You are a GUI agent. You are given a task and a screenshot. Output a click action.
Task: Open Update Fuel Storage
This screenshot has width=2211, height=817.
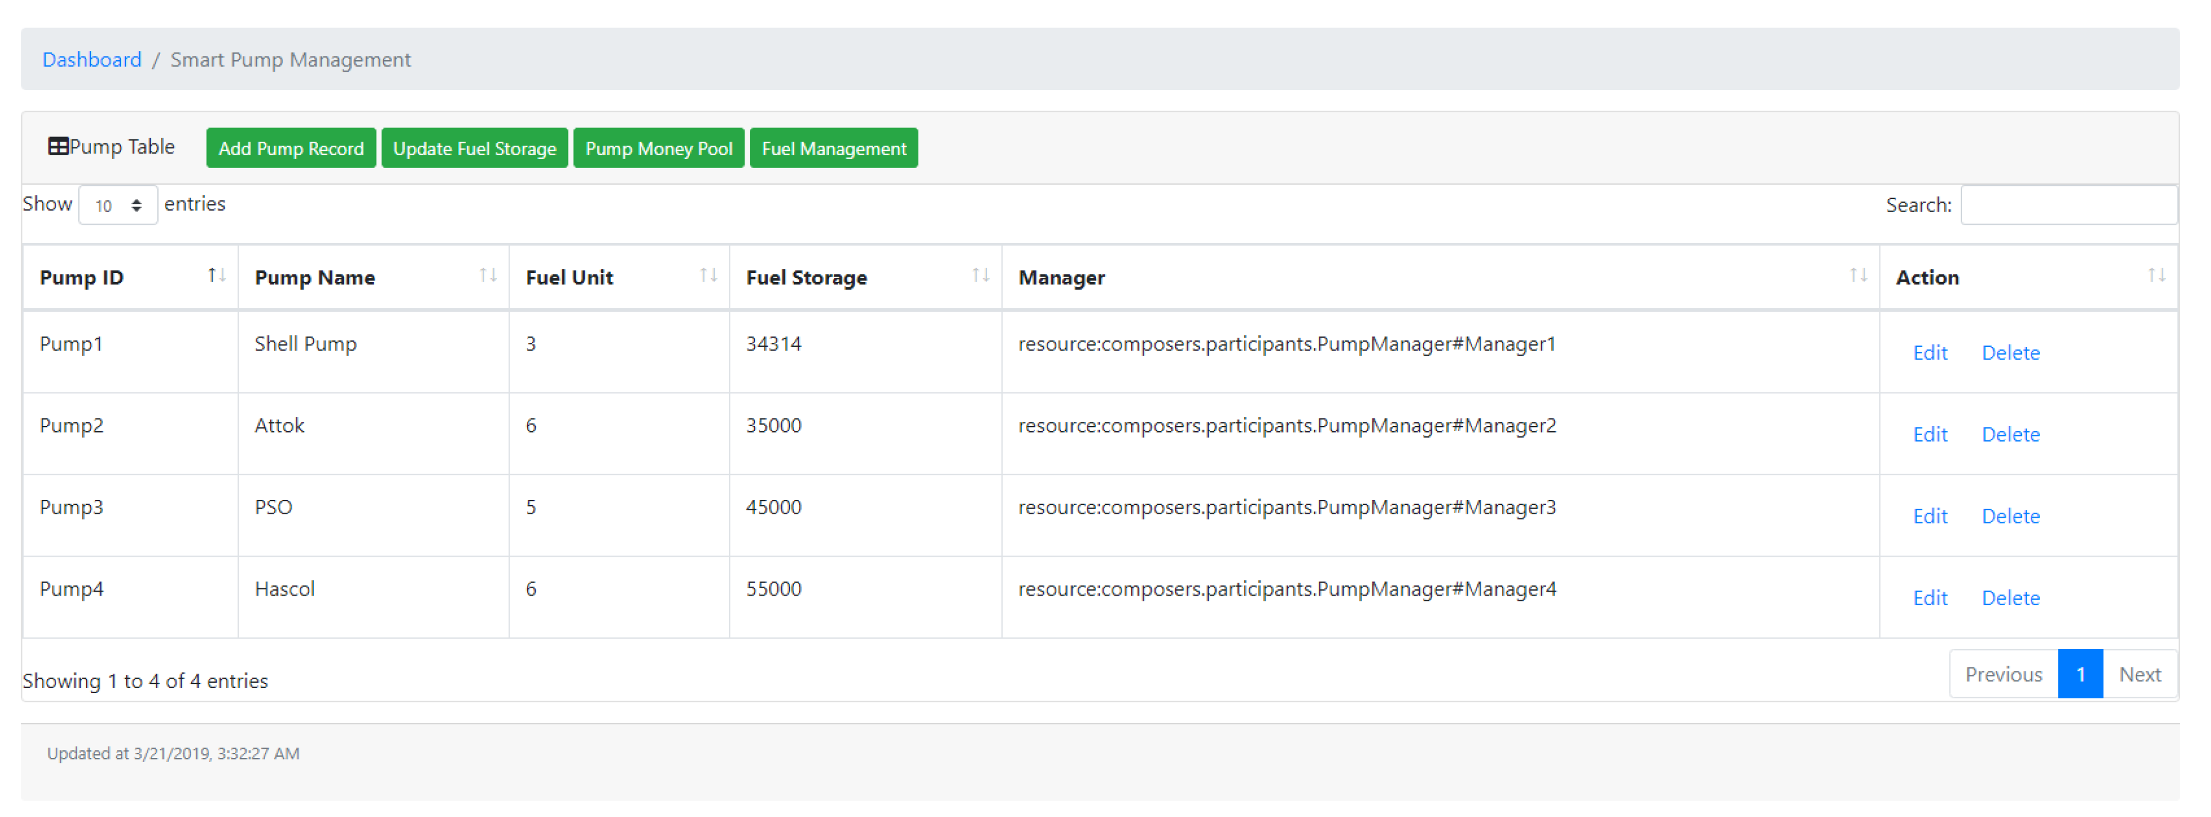coord(473,148)
